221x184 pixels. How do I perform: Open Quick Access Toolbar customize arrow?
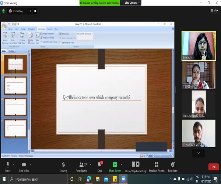point(19,24)
